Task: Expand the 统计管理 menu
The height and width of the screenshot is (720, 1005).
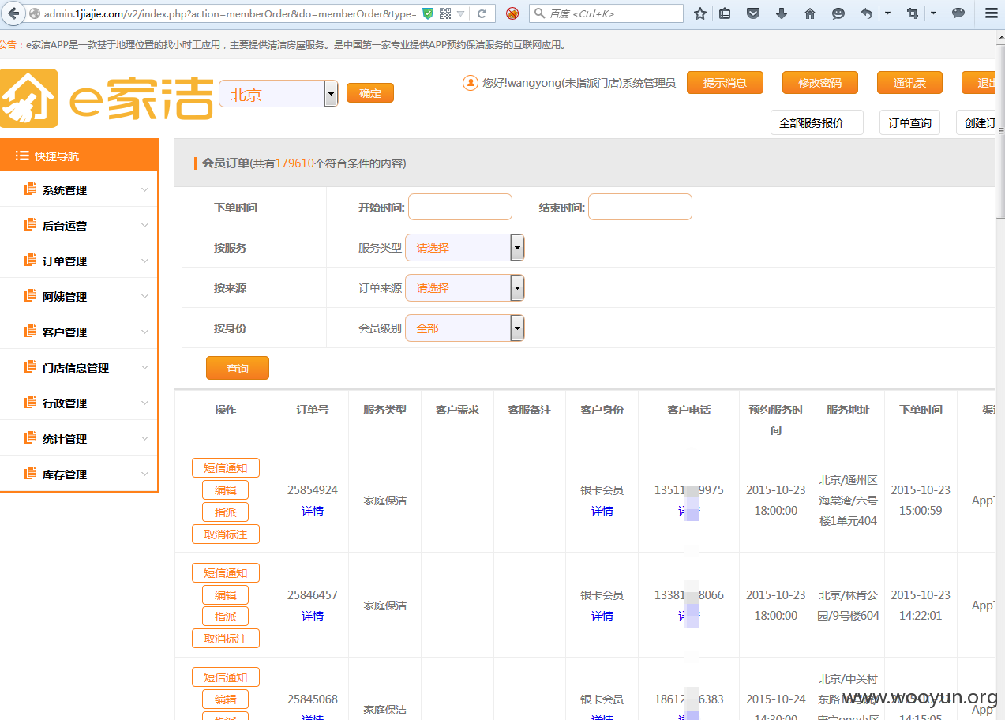Action: [79, 438]
